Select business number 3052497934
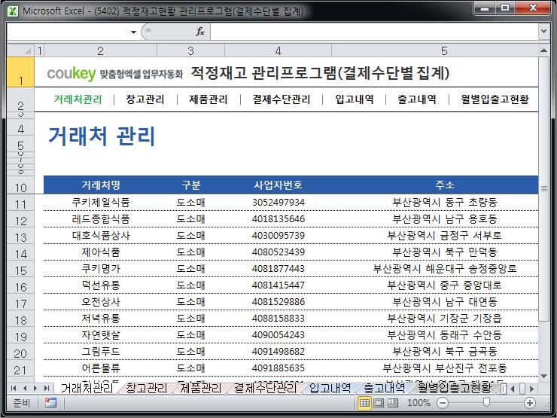Screen dimensions: 557x418 coord(278,203)
